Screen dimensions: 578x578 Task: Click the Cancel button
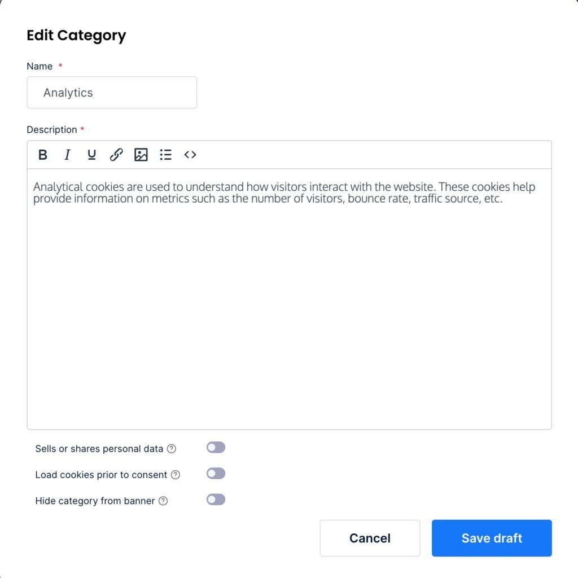[x=370, y=538]
